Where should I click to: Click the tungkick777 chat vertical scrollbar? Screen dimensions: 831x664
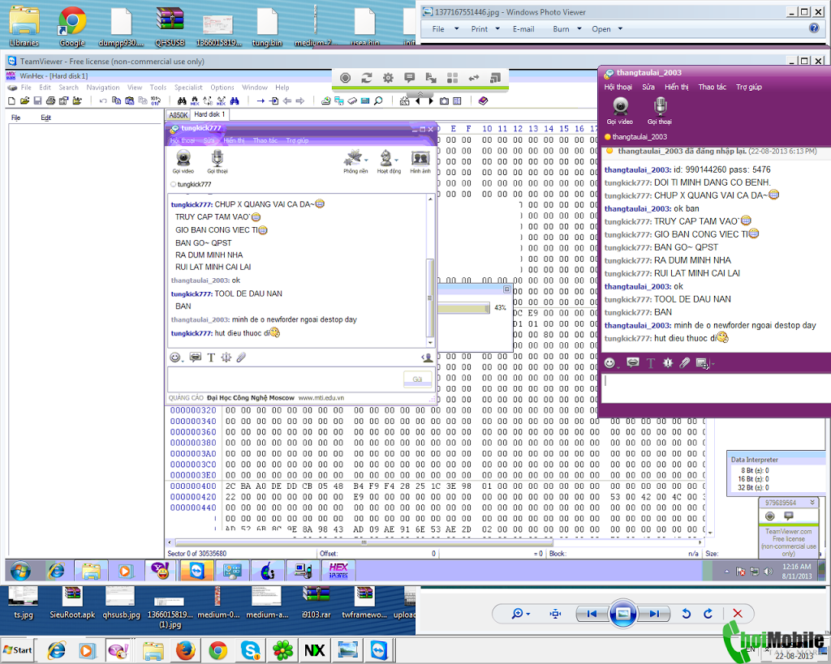tap(430, 271)
